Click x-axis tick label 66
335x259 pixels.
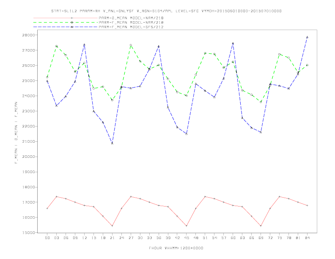point(252,238)
